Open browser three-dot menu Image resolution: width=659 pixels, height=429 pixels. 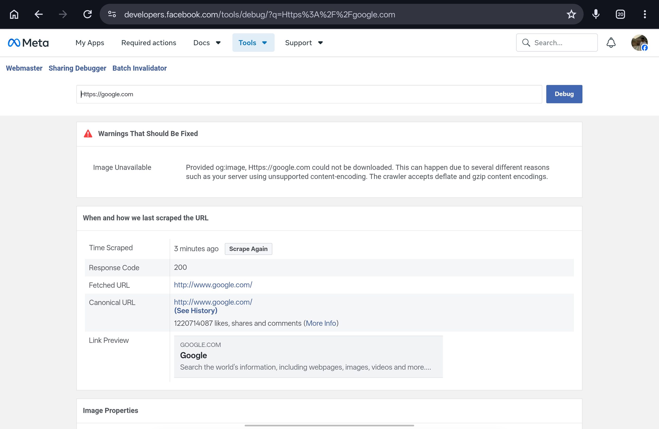point(645,14)
